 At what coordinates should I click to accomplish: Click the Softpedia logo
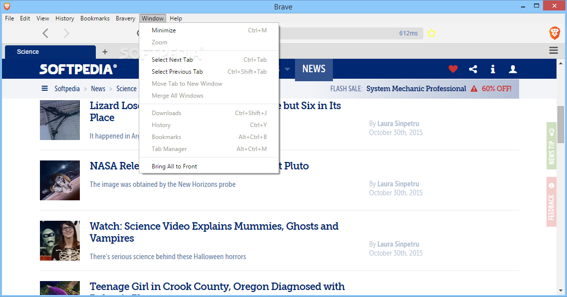tap(78, 69)
